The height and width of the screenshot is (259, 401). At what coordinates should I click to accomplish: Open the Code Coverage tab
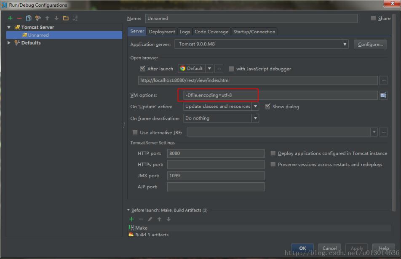211,31
